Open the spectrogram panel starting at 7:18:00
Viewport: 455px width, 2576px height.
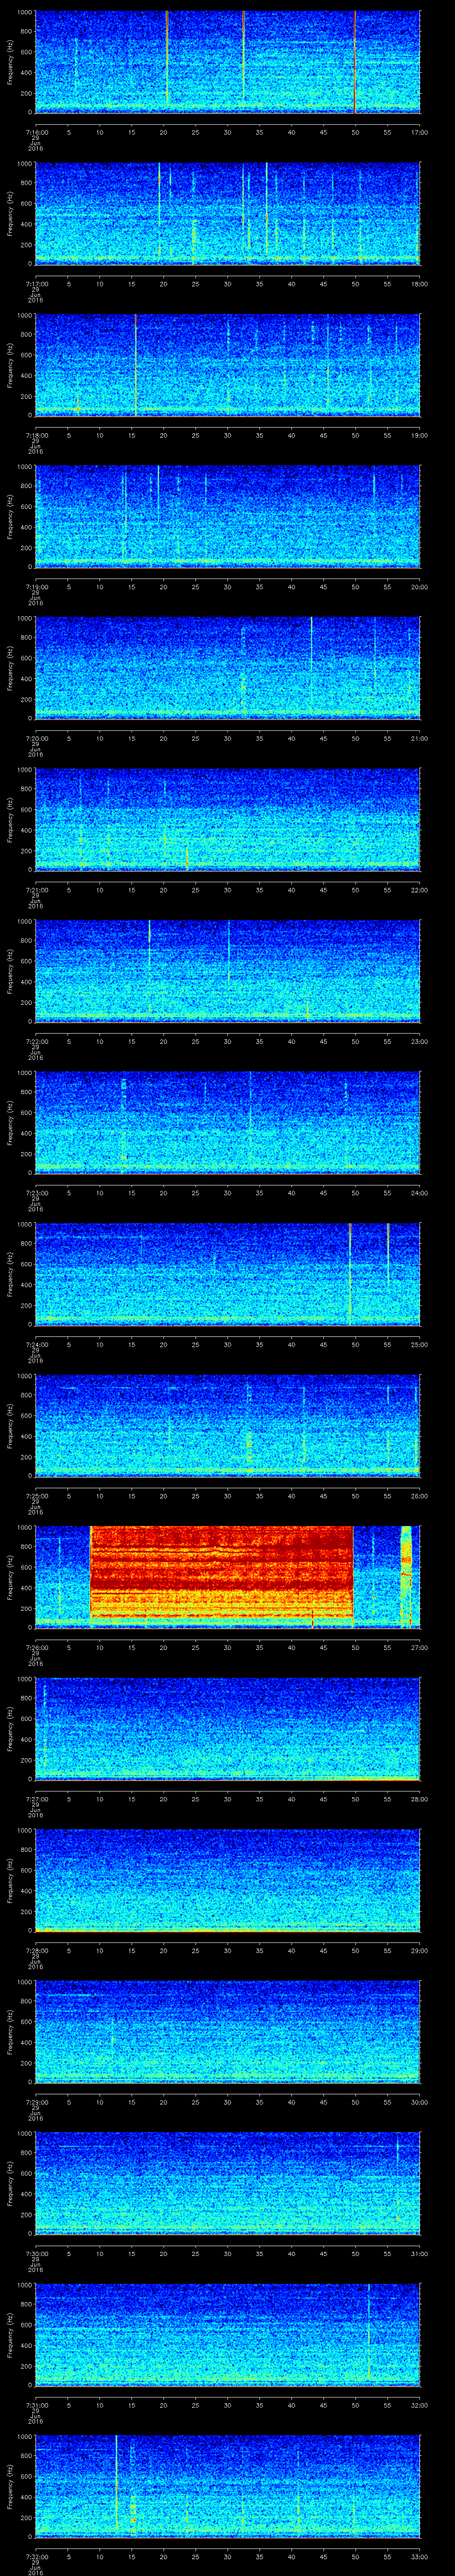(x=228, y=365)
